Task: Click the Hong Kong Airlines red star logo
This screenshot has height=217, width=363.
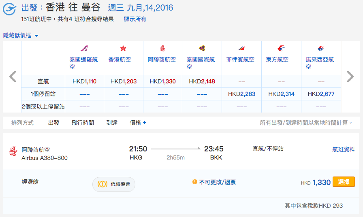Action: (123, 48)
